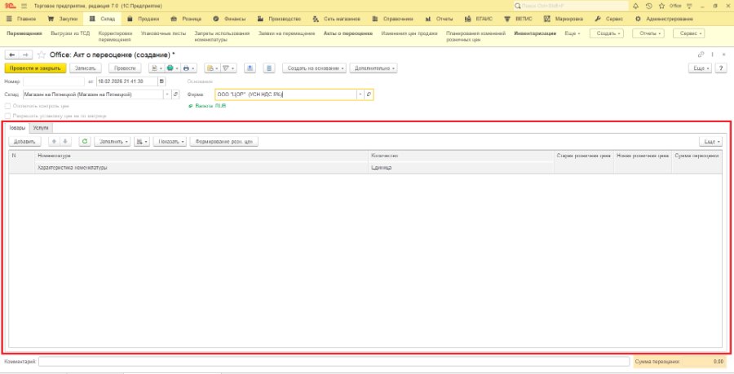
Task: Open the Перемещения navigation link
Action: [x=24, y=33]
